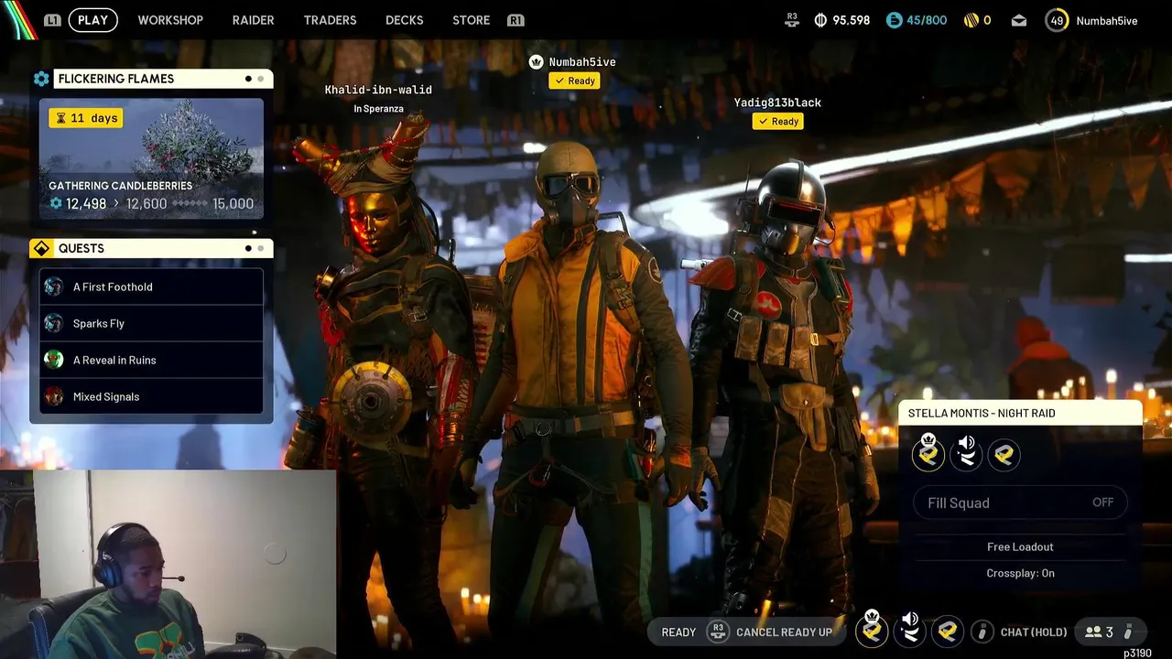Screen dimensions: 1172x659
Task: Click the Numbah5ive username in top bar
Action: (1107, 20)
